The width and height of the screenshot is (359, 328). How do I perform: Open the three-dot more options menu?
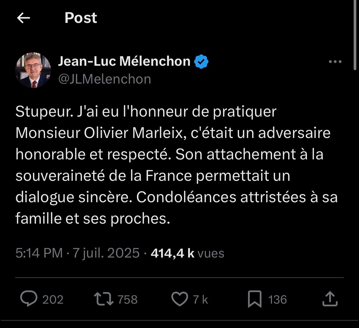335,62
